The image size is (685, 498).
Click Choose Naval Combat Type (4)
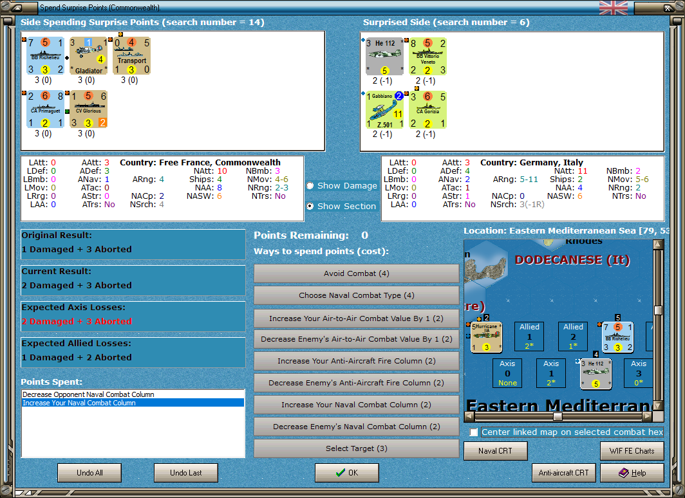(x=356, y=295)
